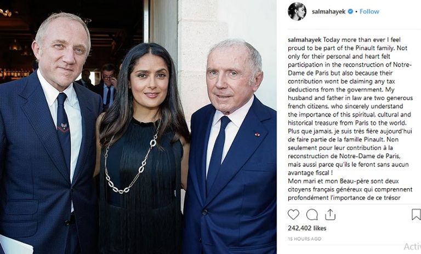The image size is (421, 254).
Task: Click the red lapel pin on the blue suit
Action: tap(257, 134)
